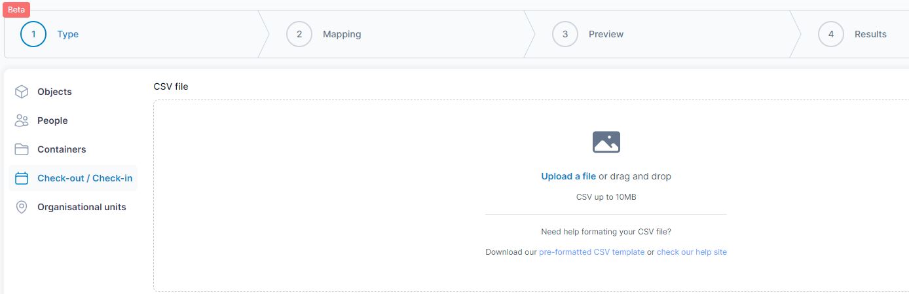This screenshot has width=909, height=294.
Task: Click the Objects cube icon
Action: 22,92
